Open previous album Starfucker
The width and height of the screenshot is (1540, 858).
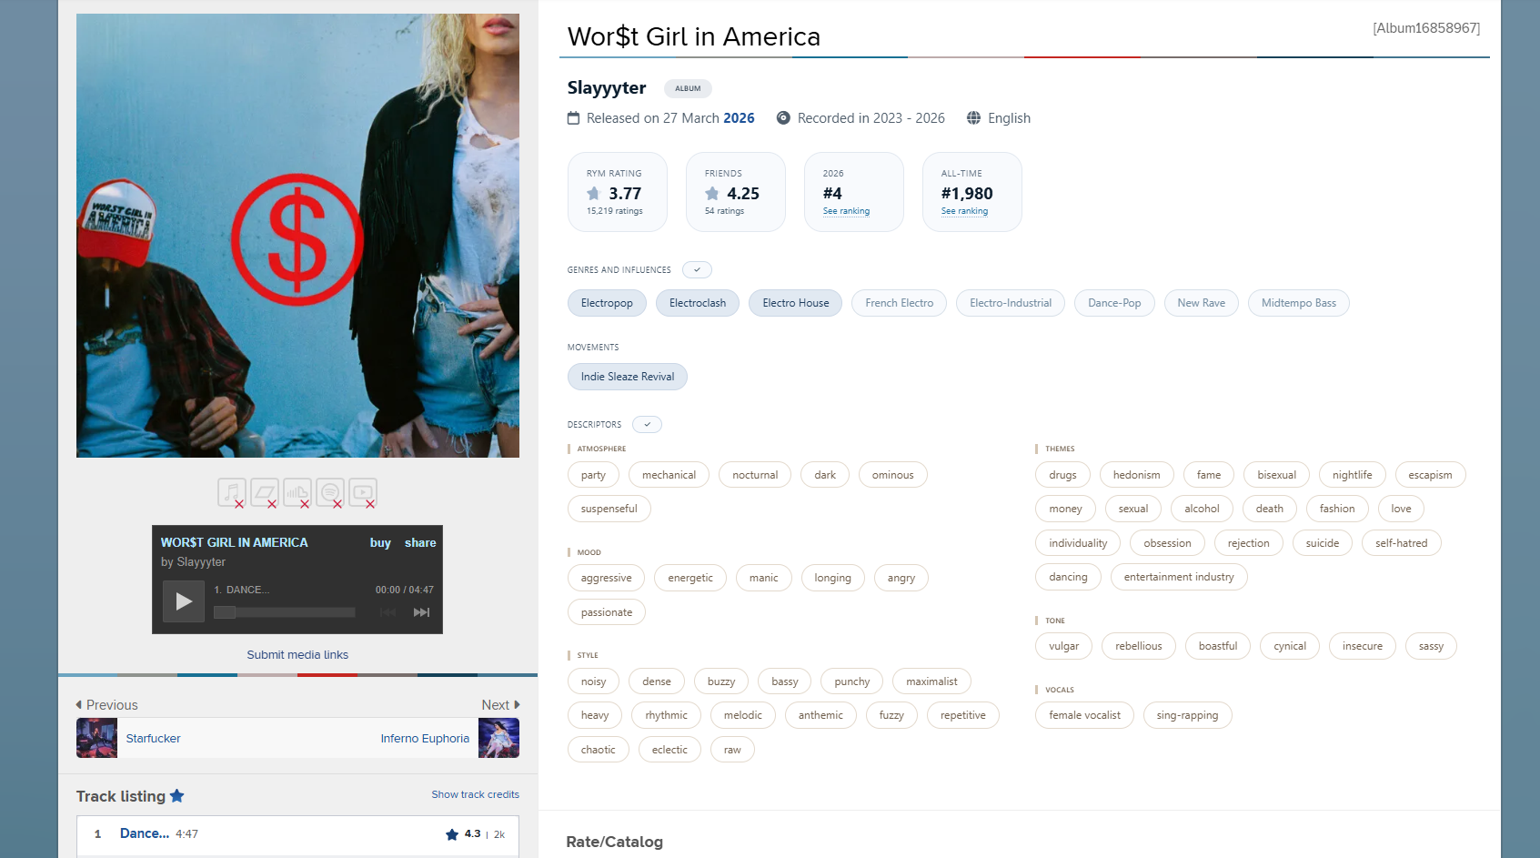pos(153,739)
